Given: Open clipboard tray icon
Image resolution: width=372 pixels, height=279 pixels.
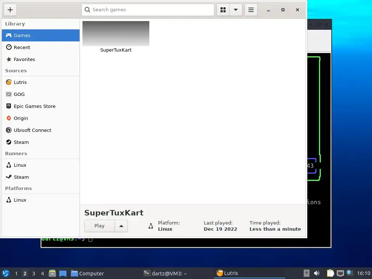Looking at the screenshot, I should [330, 273].
